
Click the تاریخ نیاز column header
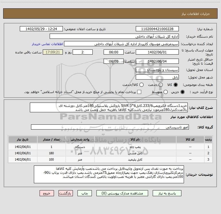pyautogui.click(x=23, y=139)
